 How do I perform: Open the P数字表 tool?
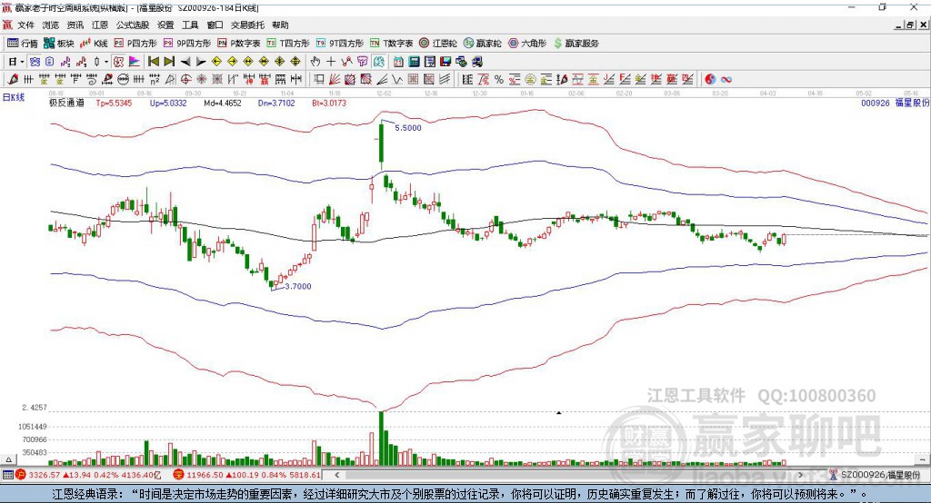pos(239,44)
